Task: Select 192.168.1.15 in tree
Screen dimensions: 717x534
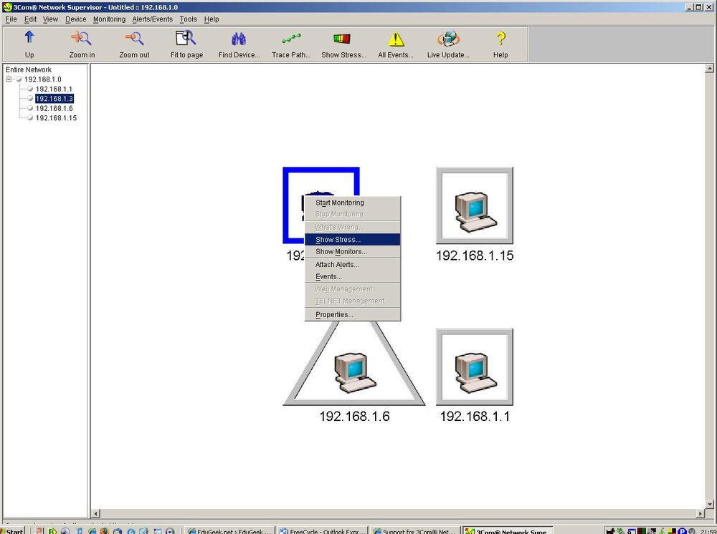Action: (56, 118)
